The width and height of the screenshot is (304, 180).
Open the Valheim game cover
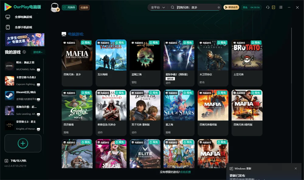pos(111,55)
